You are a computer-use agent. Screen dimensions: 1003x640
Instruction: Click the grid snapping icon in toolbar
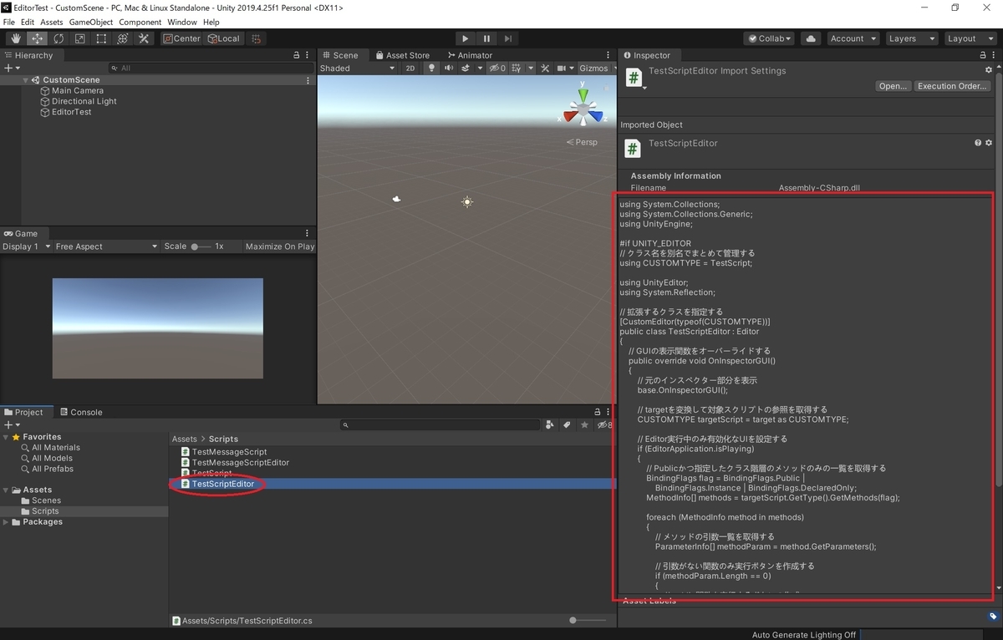pyautogui.click(x=257, y=38)
